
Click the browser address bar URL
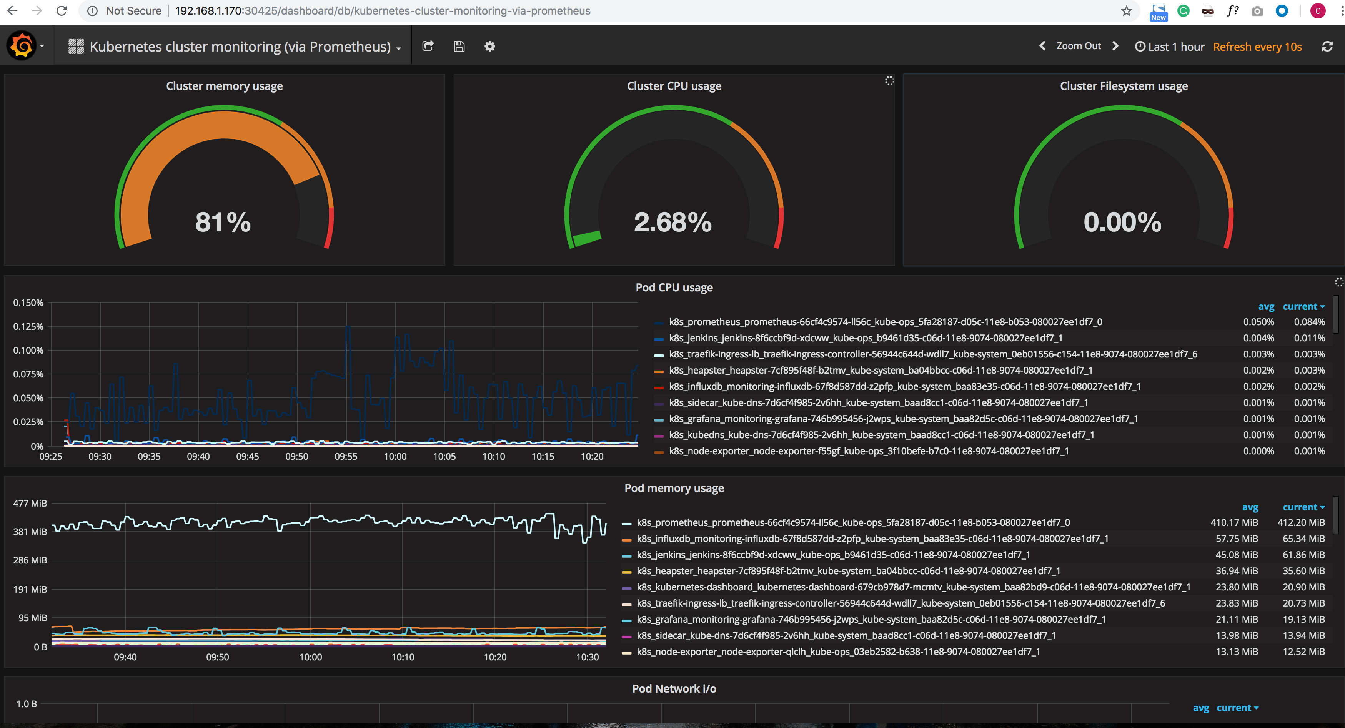[x=383, y=11]
